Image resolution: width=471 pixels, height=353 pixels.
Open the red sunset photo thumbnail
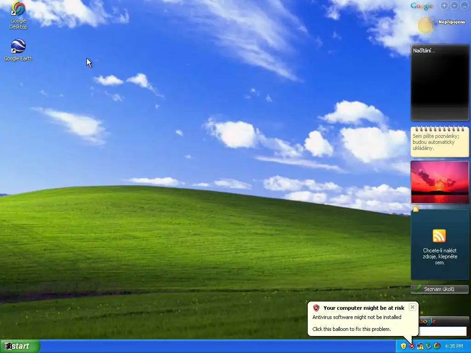440,182
